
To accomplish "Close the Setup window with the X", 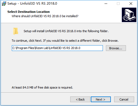I will click(131, 4).
